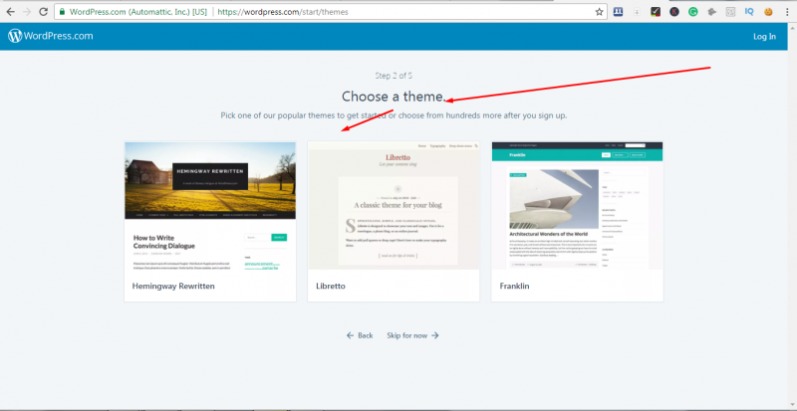Open the orange cookie extension icon
The height and width of the screenshot is (411, 797).
click(768, 12)
